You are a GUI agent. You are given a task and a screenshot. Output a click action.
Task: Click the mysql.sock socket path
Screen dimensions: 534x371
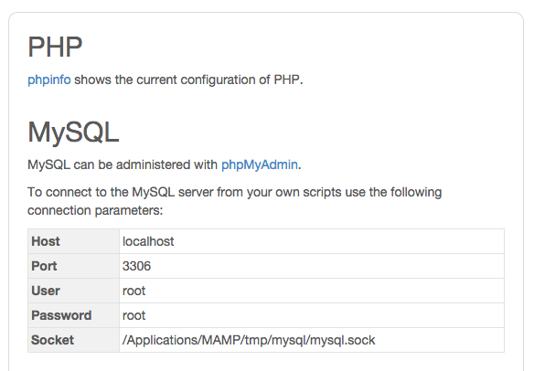click(249, 340)
